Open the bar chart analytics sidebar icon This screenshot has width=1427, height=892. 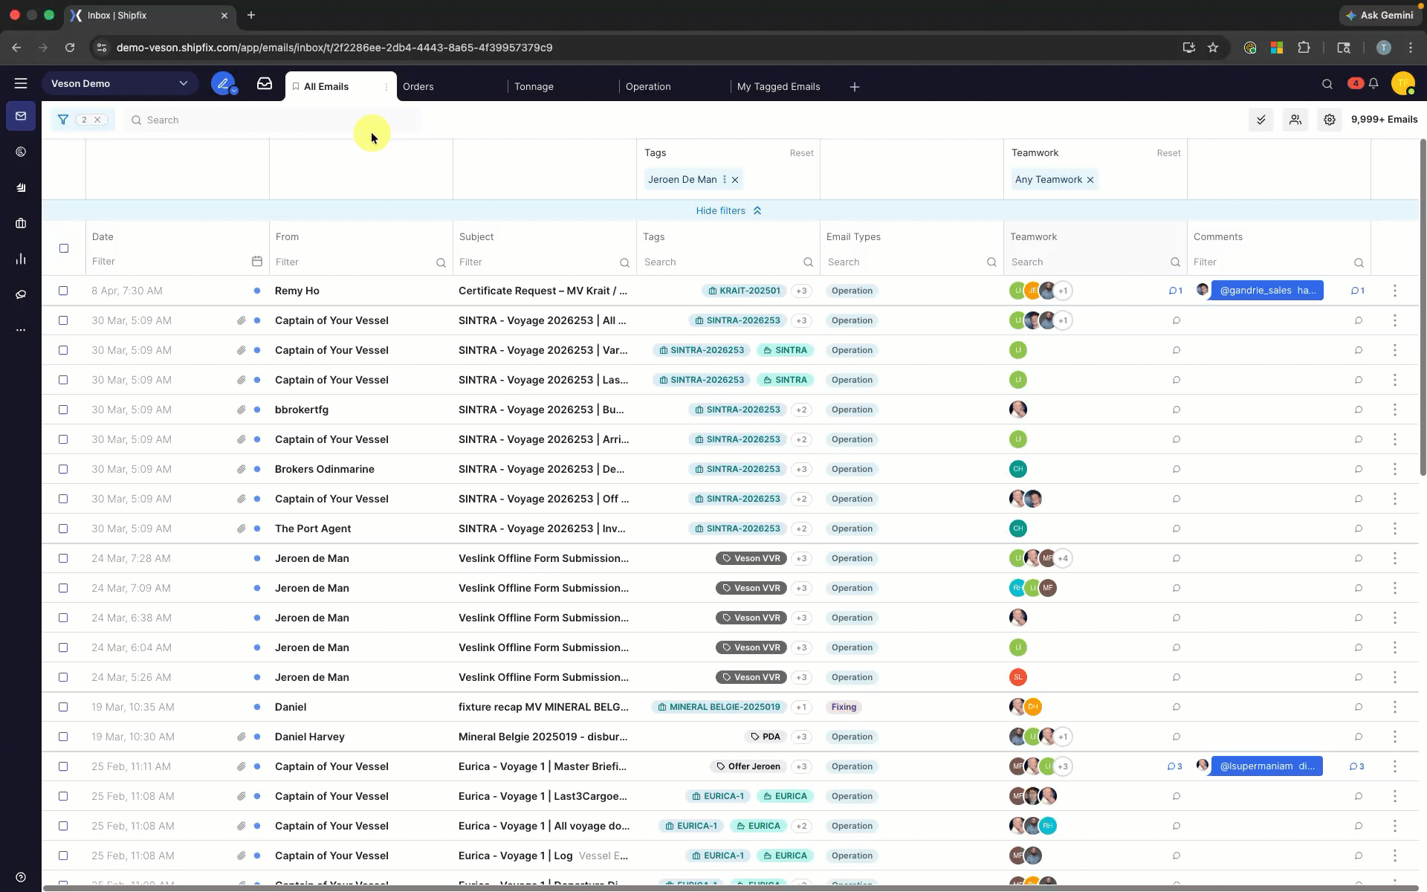(21, 259)
